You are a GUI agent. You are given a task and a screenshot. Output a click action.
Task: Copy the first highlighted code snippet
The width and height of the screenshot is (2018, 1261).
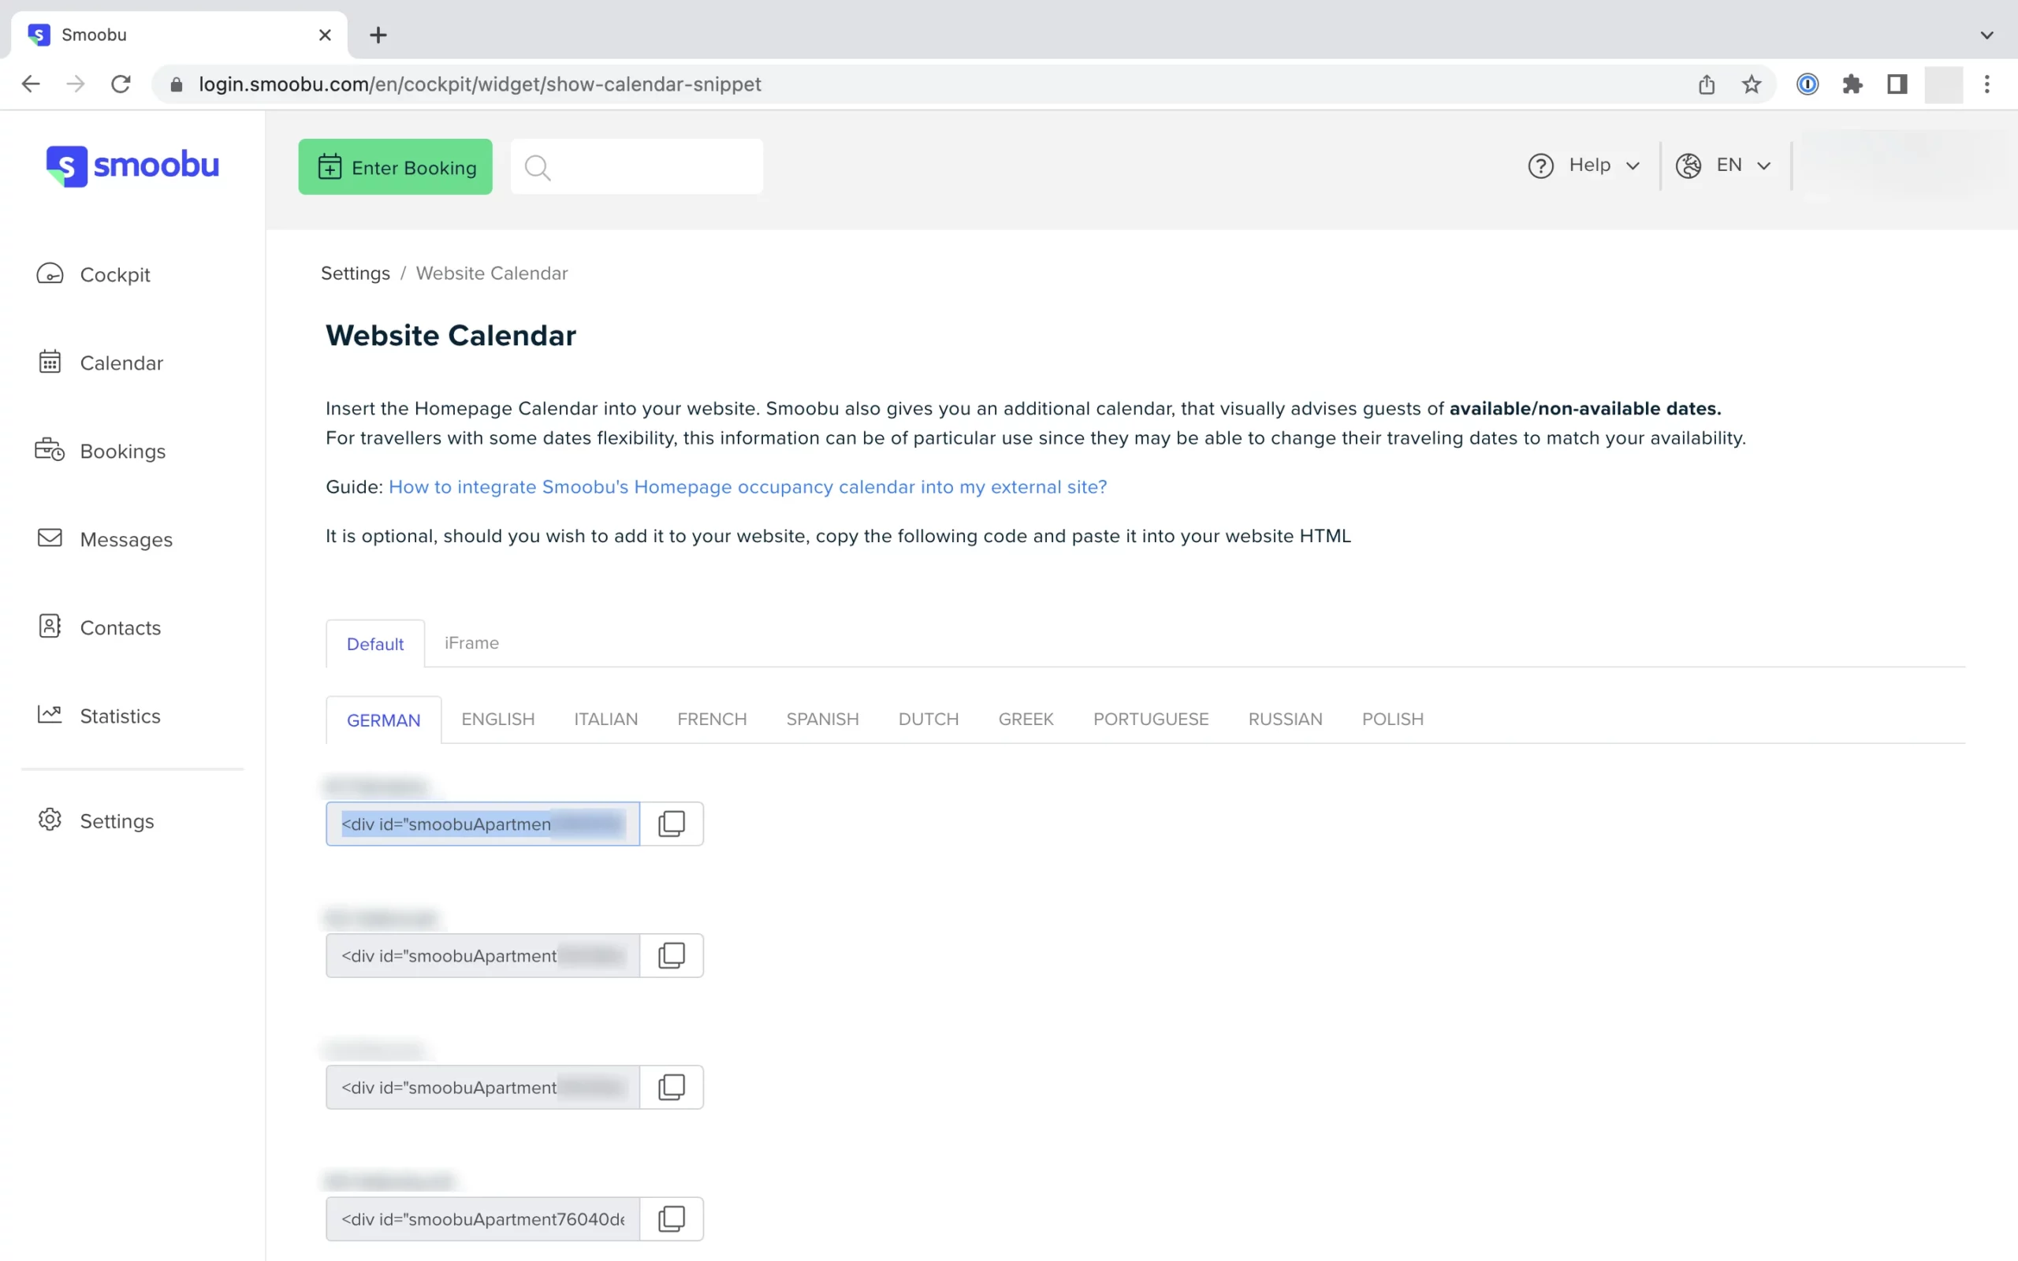point(672,824)
